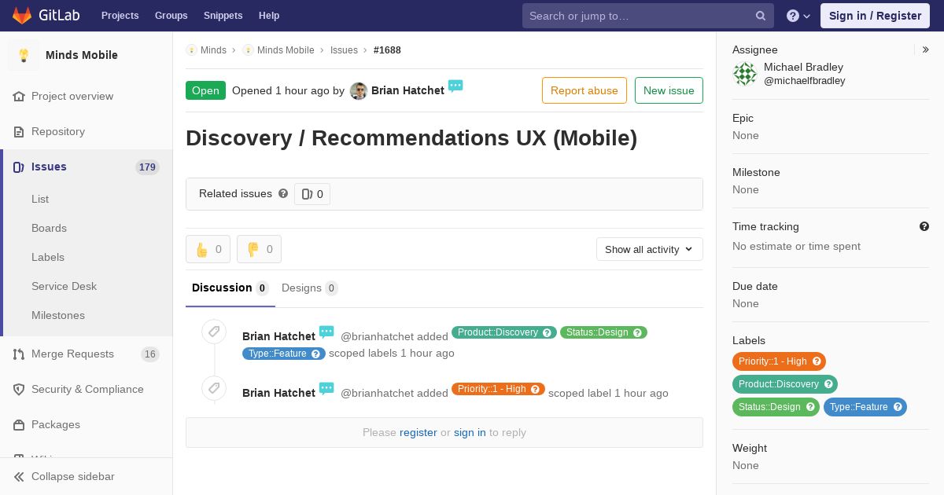
Task: Click the @michaelfbradley username
Action: (805, 81)
